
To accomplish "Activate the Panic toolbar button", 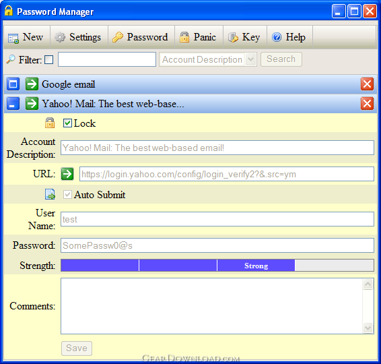I will click(199, 37).
